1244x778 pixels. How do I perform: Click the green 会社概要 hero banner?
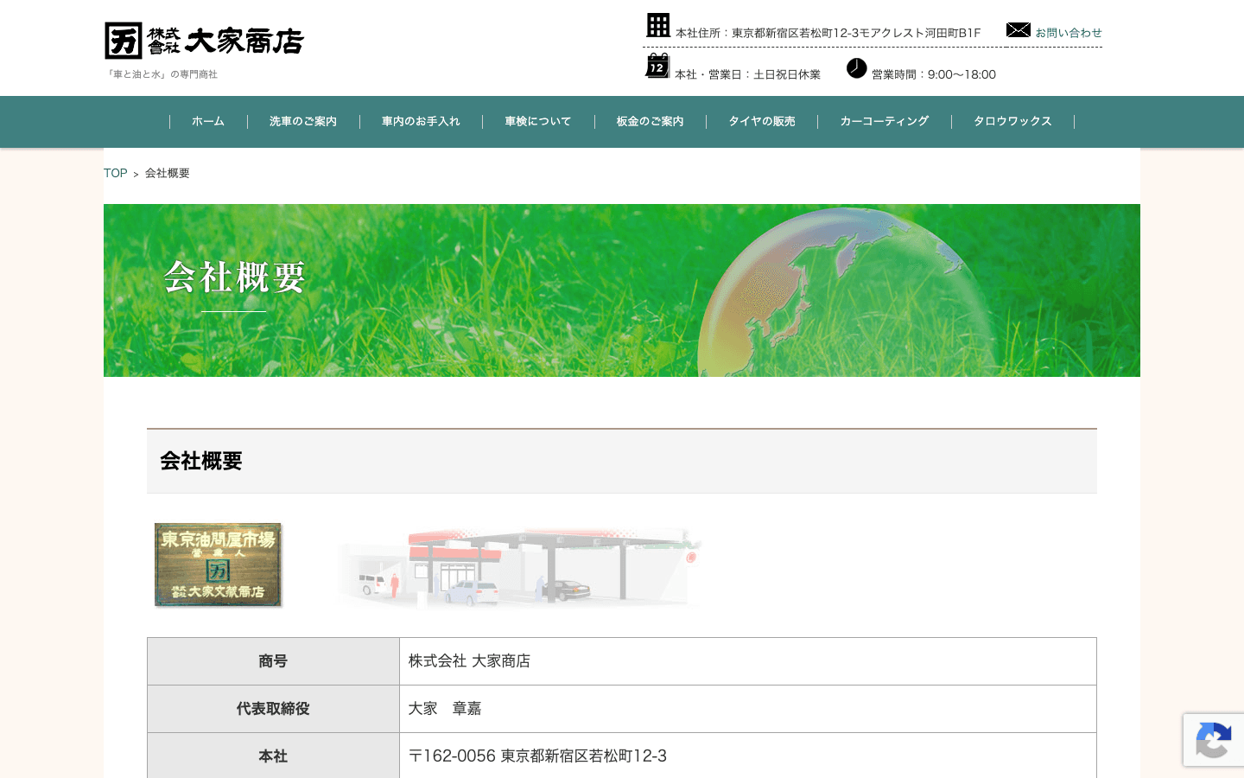coord(622,290)
